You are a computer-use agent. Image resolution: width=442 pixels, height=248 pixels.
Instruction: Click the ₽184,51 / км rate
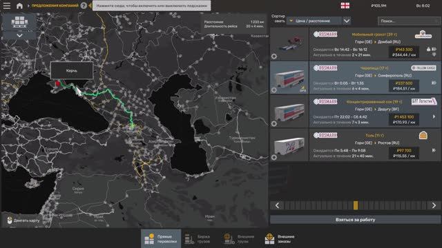pos(404,89)
